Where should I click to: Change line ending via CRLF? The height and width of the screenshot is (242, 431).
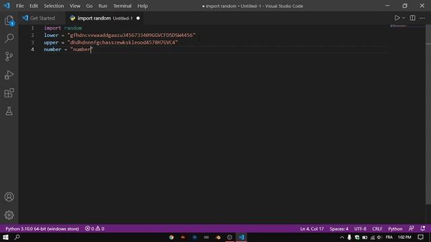tap(377, 229)
